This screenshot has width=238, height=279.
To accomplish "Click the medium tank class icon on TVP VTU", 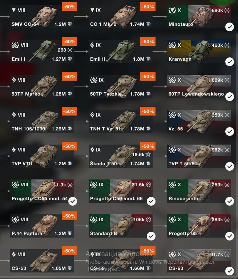I will [14, 150].
